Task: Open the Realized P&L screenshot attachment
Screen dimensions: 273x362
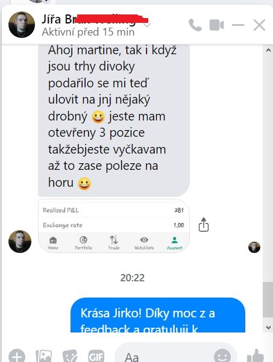Action: click(x=114, y=225)
